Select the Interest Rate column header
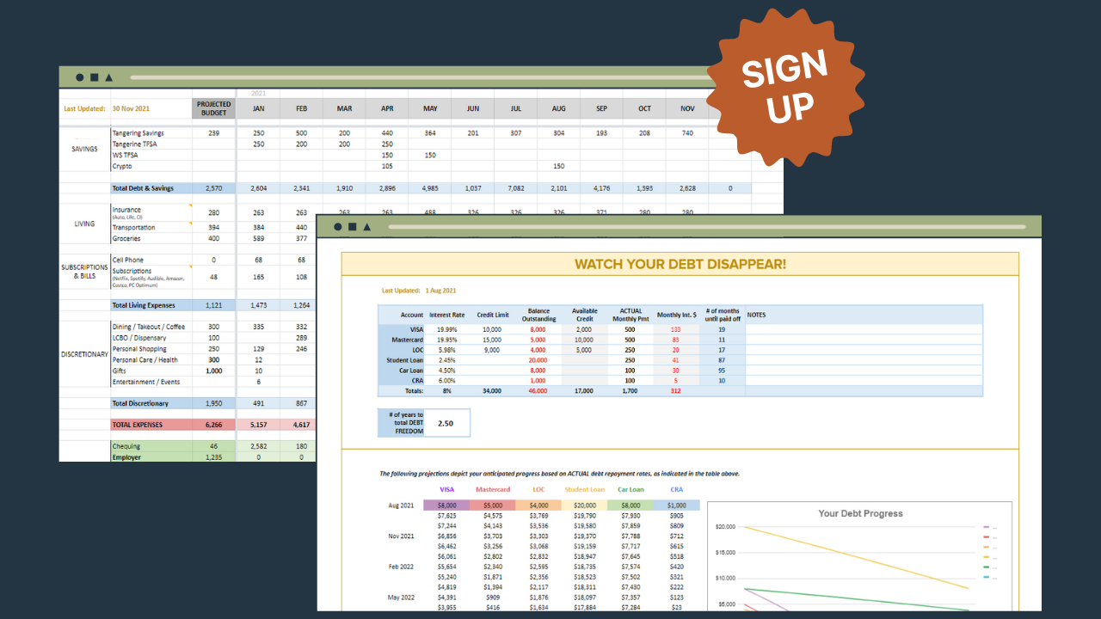1101x619 pixels. (x=446, y=315)
